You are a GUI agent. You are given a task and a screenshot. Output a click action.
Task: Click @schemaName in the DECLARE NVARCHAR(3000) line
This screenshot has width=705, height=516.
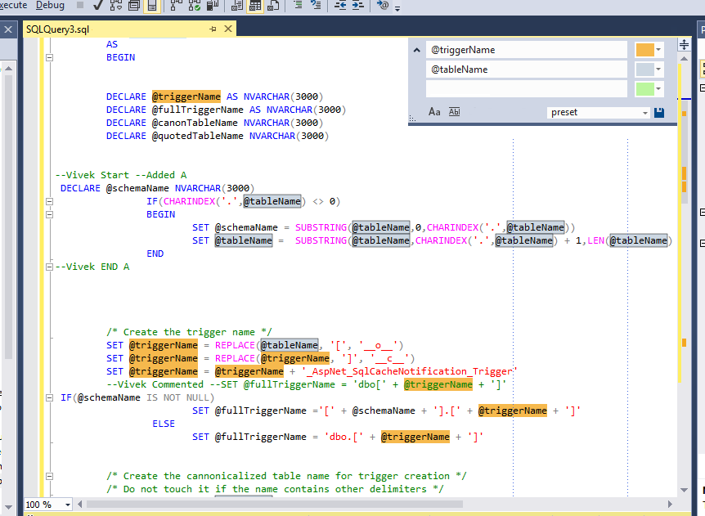[137, 188]
